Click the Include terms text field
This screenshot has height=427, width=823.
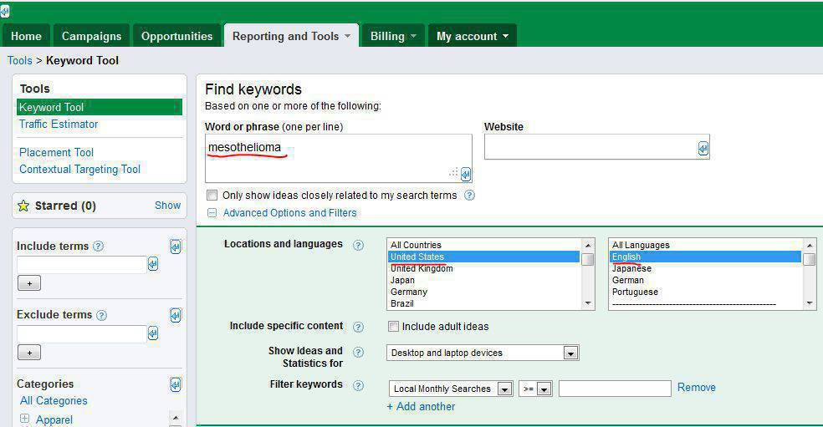tap(81, 264)
